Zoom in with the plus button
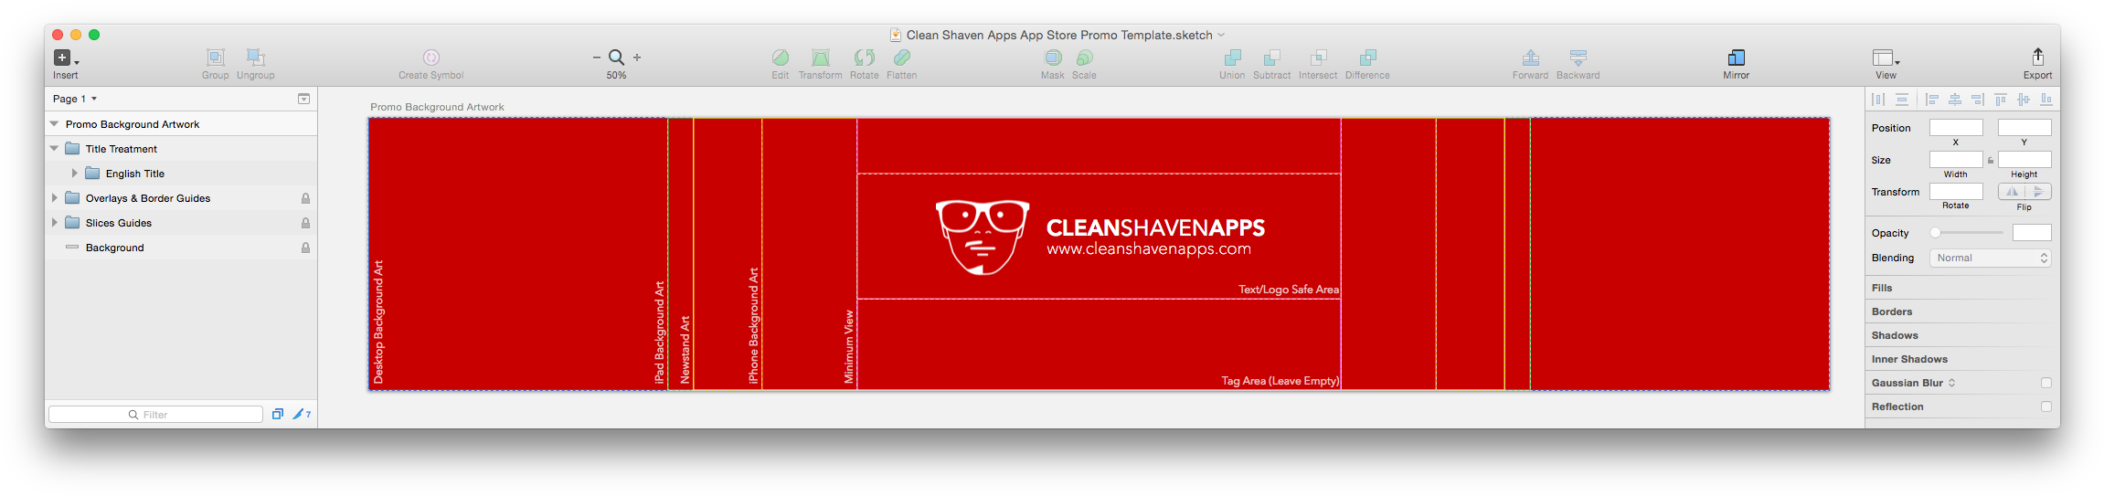The height and width of the screenshot is (496, 2104). click(637, 58)
